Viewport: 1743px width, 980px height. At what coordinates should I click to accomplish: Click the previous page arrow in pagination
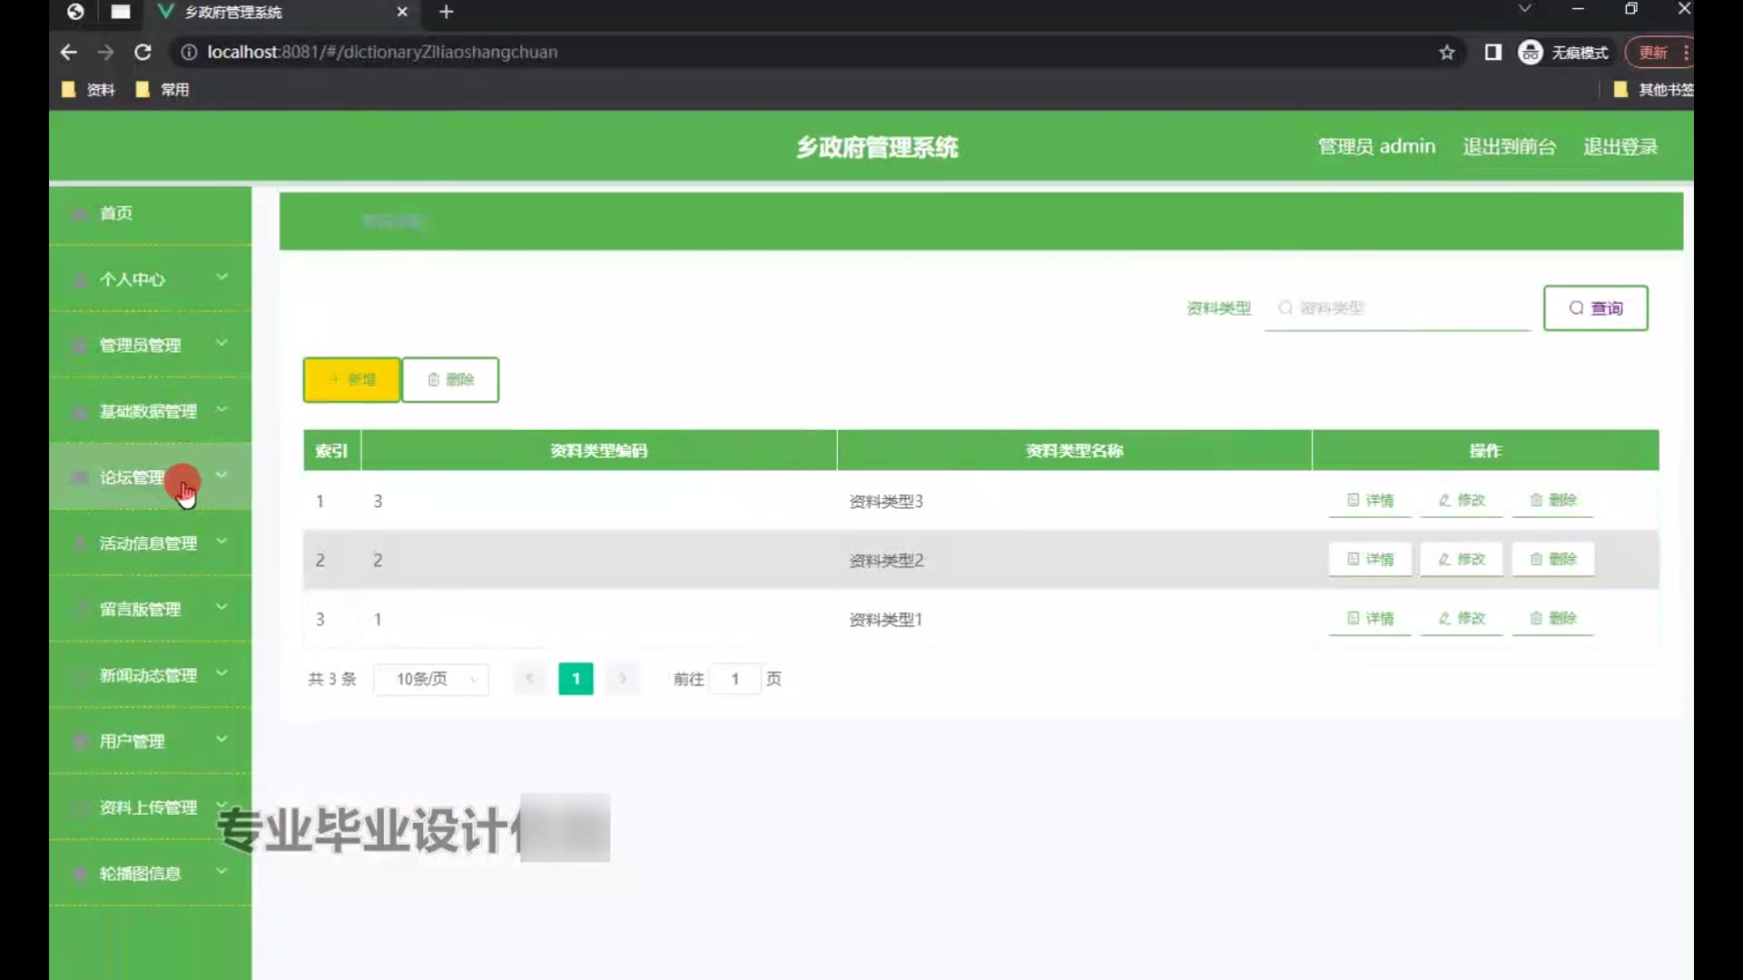pos(530,678)
